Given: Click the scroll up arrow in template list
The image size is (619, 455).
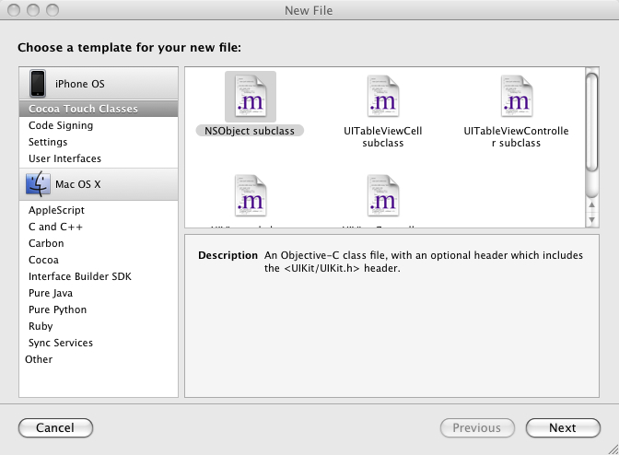Looking at the screenshot, I should tap(591, 204).
